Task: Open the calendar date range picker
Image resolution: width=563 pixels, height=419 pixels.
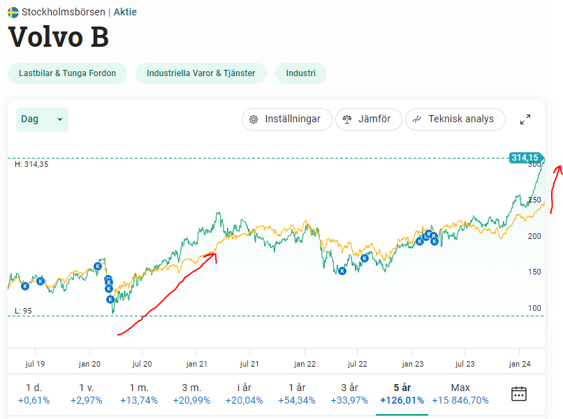Action: (x=519, y=394)
